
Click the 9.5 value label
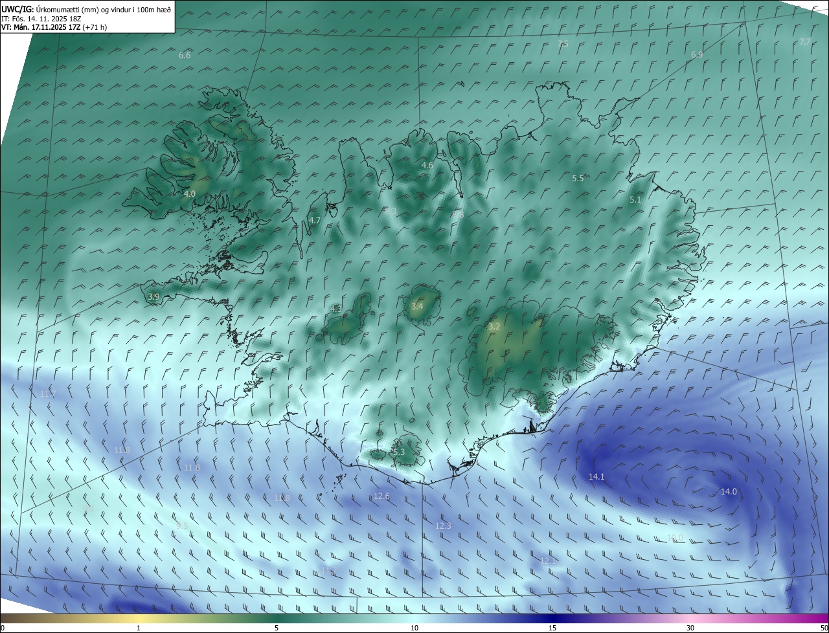pyautogui.click(x=182, y=526)
